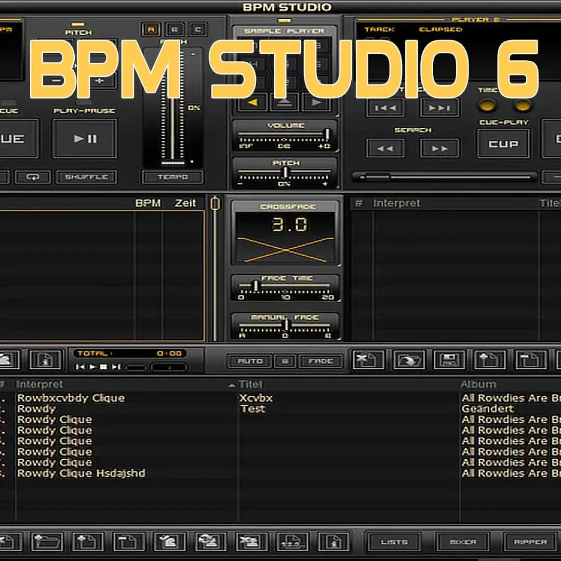This screenshot has height=561, width=561.
Task: Click the eject icon in Sample Player
Action: pyautogui.click(x=285, y=103)
